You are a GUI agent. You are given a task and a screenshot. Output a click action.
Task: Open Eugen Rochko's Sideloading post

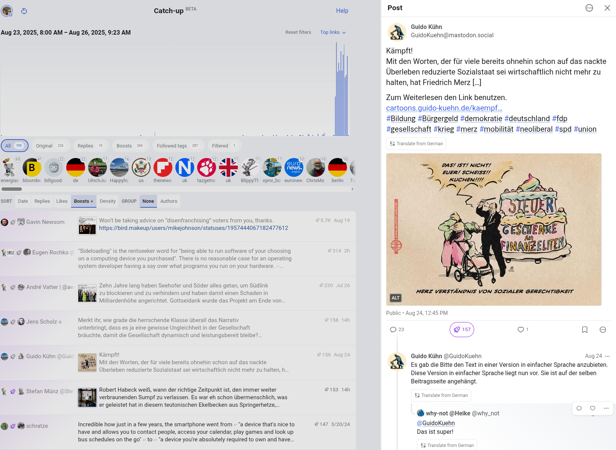[178, 258]
